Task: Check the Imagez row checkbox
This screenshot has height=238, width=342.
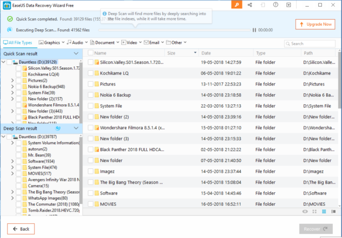Action: point(90,171)
